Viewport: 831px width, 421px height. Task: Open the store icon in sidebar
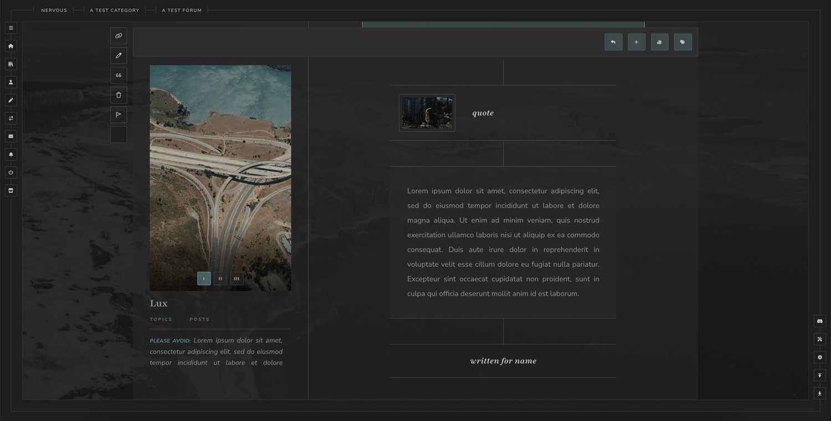[x=11, y=190]
